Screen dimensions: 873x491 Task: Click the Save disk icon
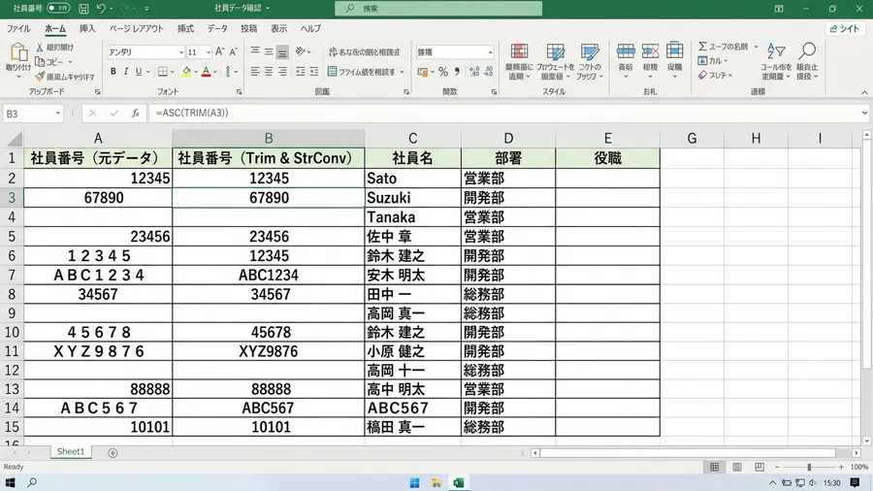tap(83, 9)
